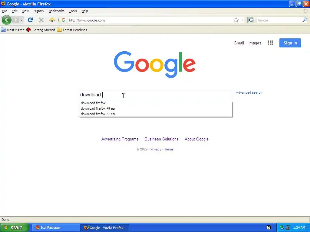Open the Terms link in footer
The image size is (310, 232).
coord(169,149)
